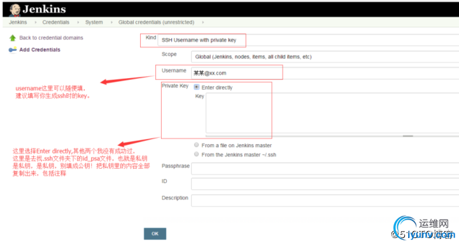Click the key icon beside Add Credentials
459x245 pixels.
click(13, 50)
